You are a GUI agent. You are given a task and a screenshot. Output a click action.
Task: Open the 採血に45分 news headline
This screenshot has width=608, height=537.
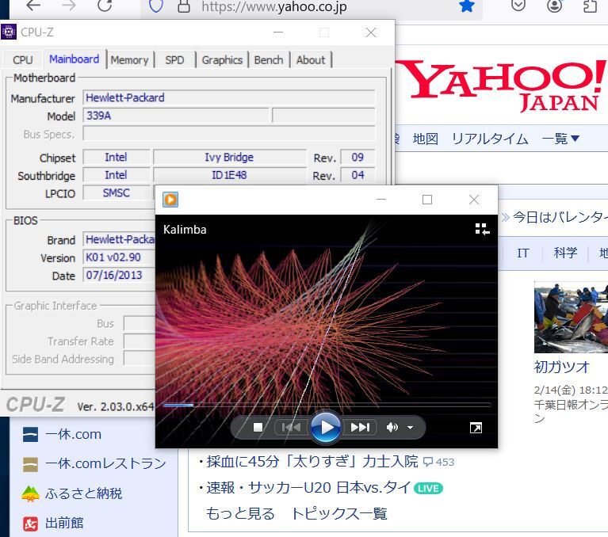pyautogui.click(x=312, y=462)
